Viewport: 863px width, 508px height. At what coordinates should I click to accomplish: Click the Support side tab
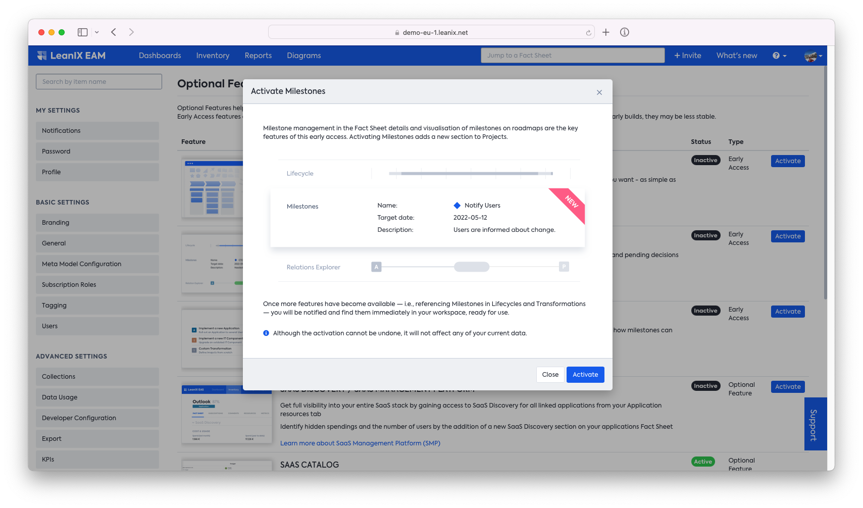[815, 424]
